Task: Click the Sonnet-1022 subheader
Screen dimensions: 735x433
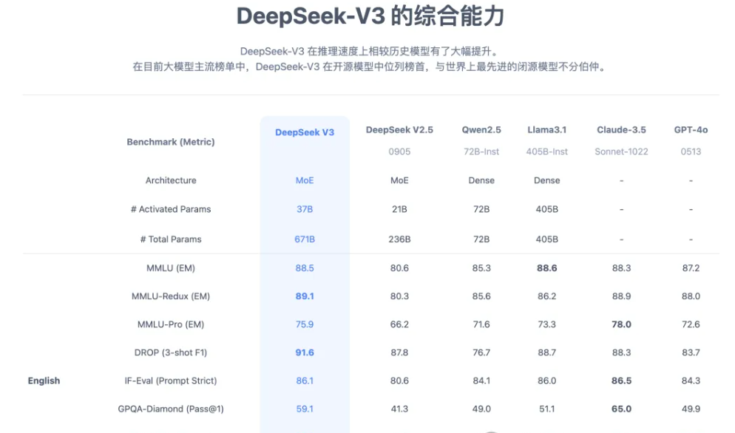Action: (622, 151)
